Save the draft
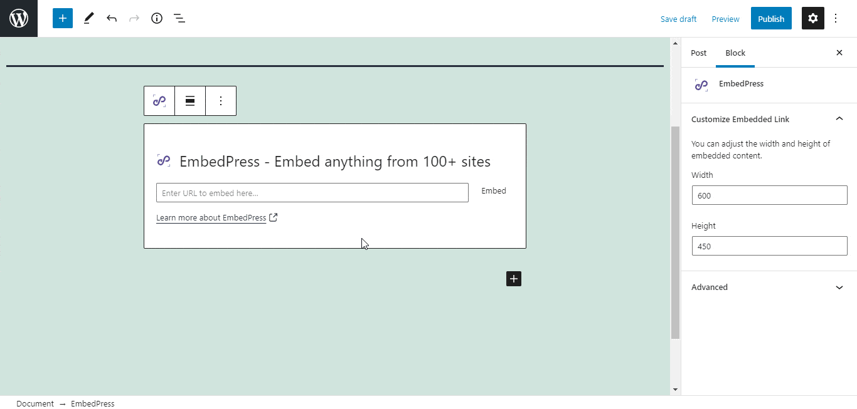The width and height of the screenshot is (857, 409). point(678,19)
